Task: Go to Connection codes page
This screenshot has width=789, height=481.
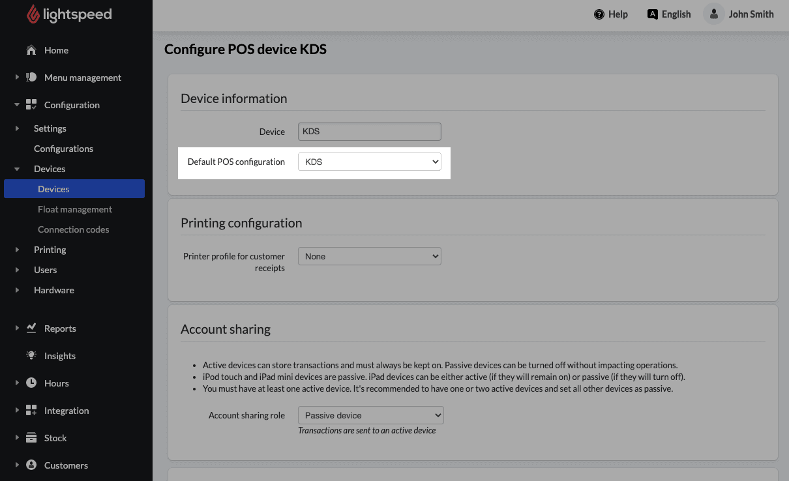Action: point(73,229)
